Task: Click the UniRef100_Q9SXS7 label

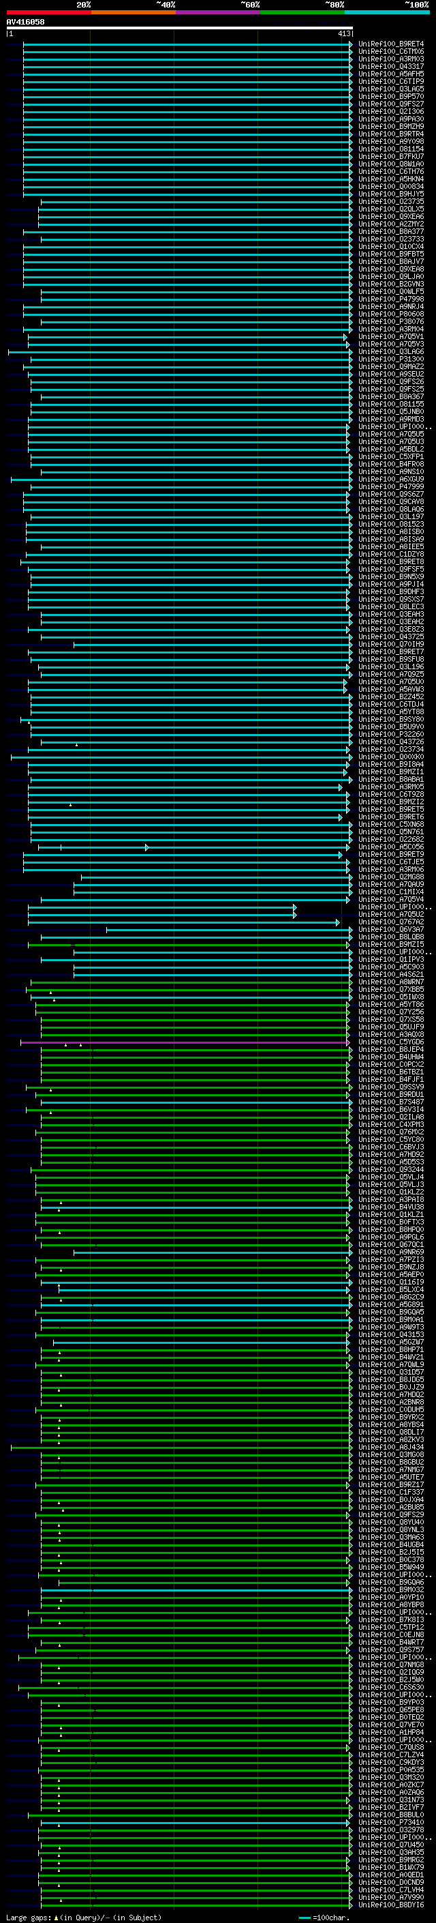Action: [x=390, y=599]
